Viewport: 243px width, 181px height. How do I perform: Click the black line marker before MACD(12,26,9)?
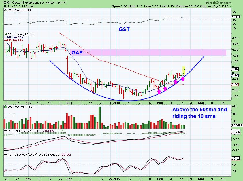tap(6, 131)
